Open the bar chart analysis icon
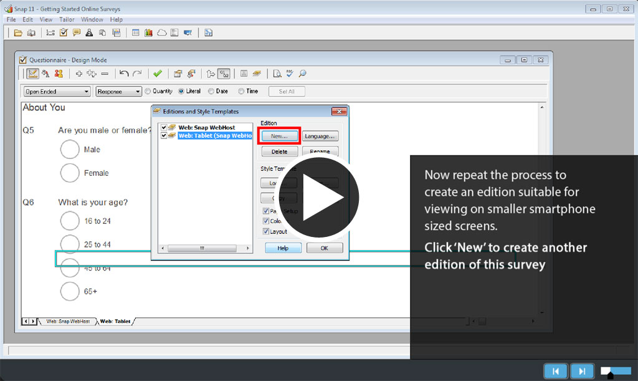The width and height of the screenshot is (638, 381). pyautogui.click(x=148, y=32)
